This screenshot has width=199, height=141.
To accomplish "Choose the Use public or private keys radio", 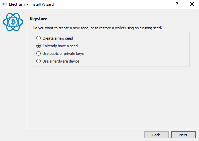I will pos(38,54).
